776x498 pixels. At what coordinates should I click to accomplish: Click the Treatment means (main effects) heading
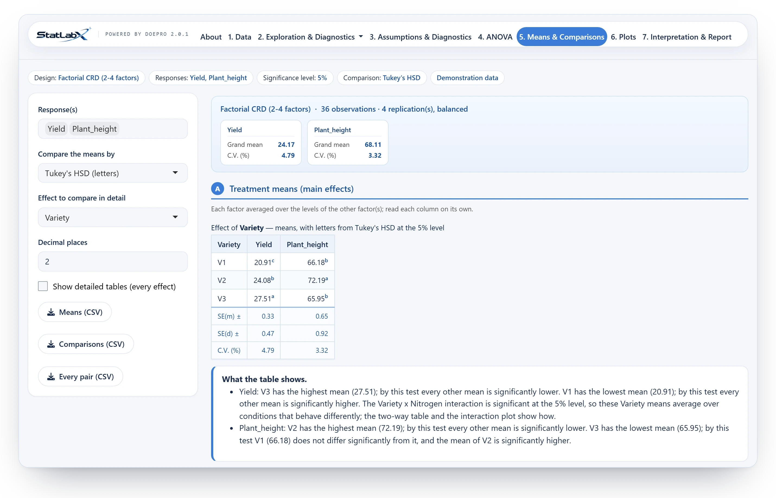[291, 189]
